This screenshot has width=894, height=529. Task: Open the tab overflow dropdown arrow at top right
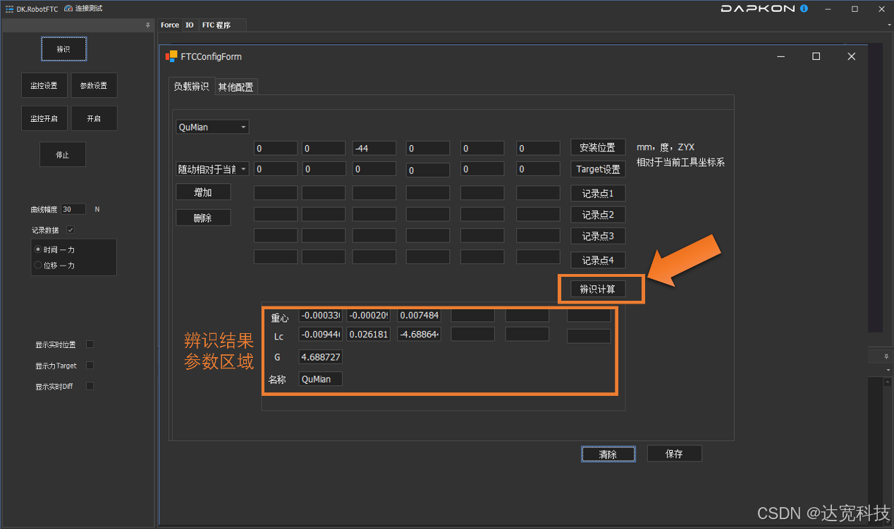[889, 25]
